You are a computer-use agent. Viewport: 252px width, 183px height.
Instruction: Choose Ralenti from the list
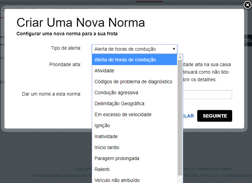pyautogui.click(x=135, y=169)
